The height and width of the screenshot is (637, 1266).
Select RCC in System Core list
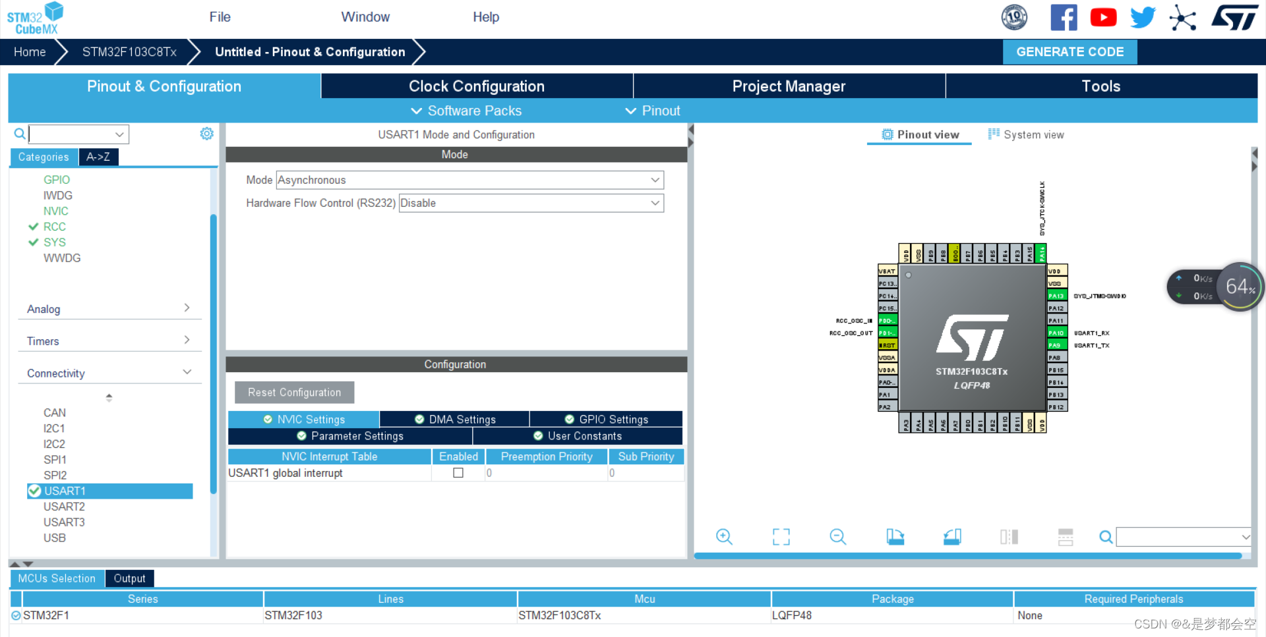(x=54, y=227)
